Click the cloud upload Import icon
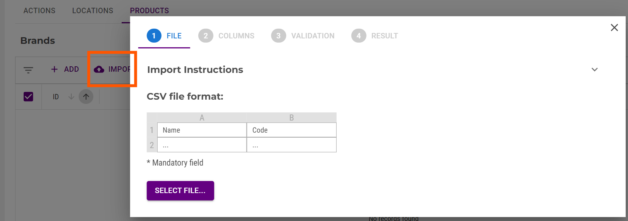The width and height of the screenshot is (628, 221). [99, 69]
